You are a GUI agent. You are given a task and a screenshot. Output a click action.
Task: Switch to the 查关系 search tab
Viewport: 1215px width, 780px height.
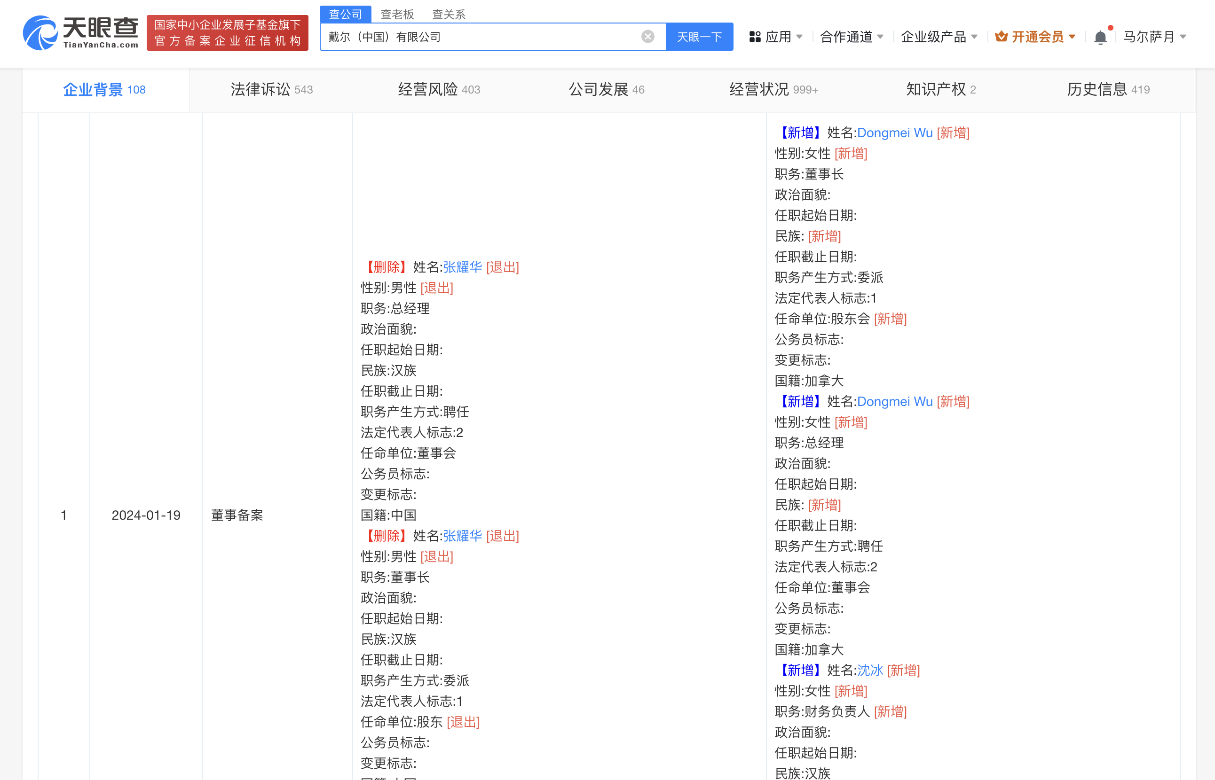pyautogui.click(x=449, y=14)
